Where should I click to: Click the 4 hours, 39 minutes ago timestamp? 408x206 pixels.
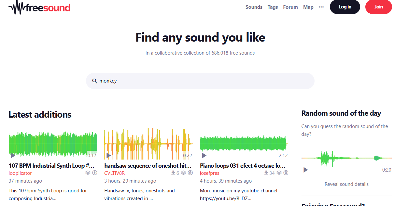tap(226, 181)
